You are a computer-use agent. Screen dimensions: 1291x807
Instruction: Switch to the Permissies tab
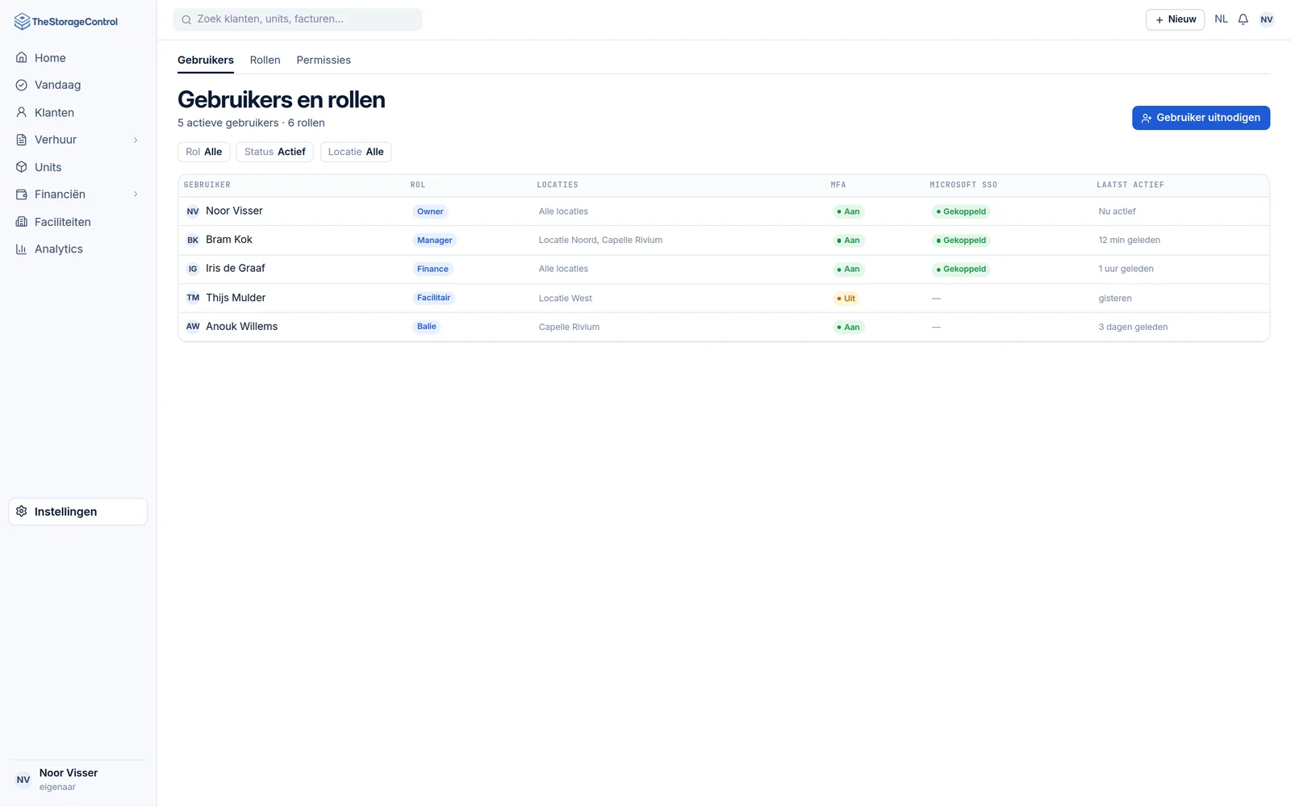(324, 60)
